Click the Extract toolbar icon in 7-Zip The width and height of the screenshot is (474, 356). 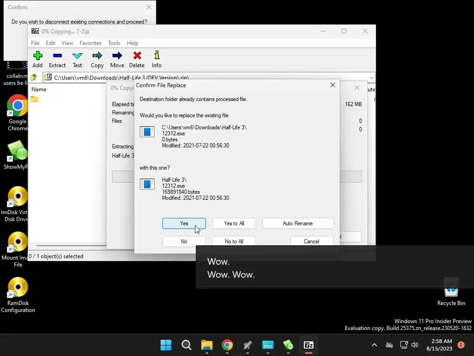(57, 59)
